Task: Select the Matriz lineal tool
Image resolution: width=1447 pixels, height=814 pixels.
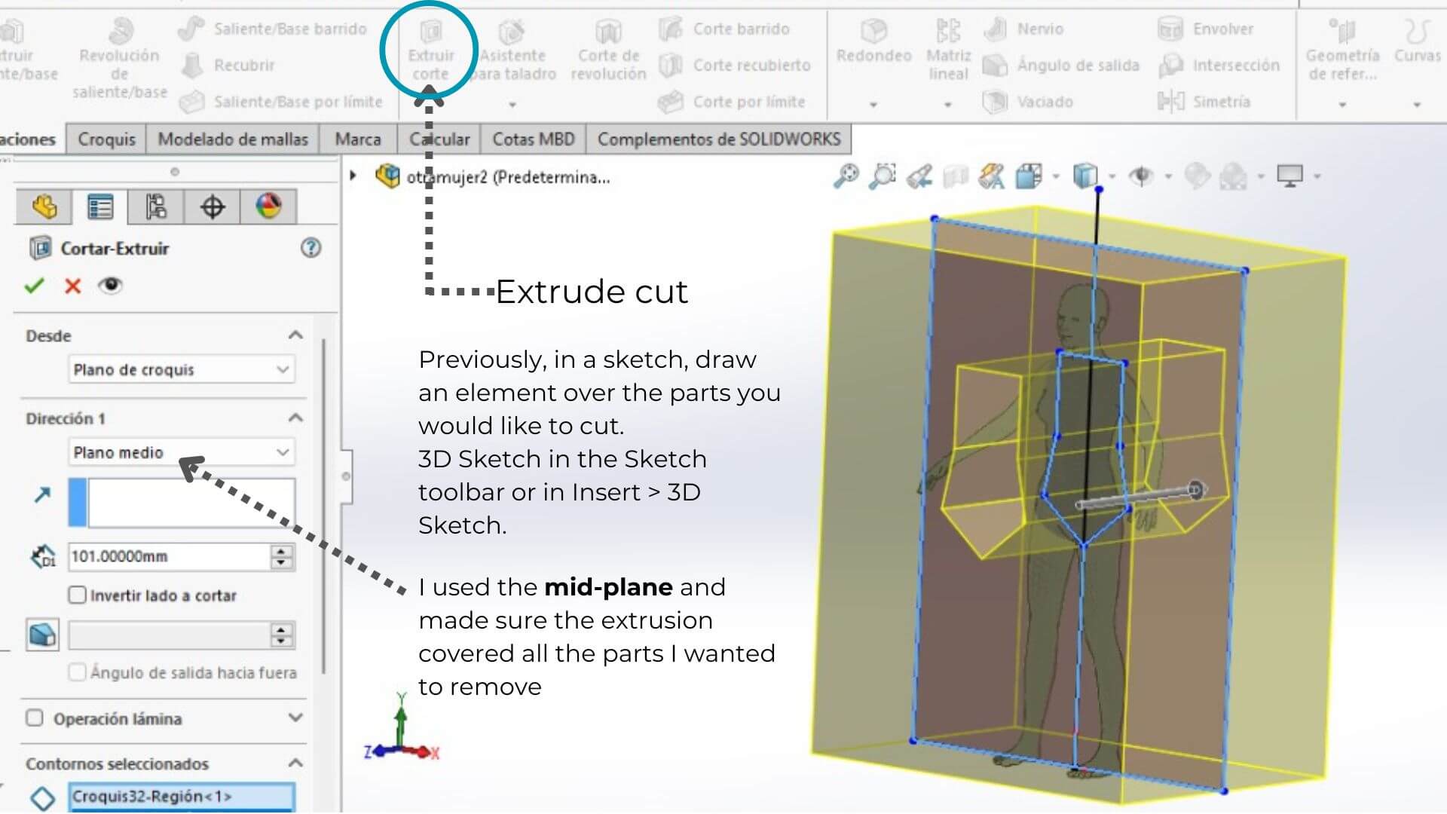Action: (948, 50)
